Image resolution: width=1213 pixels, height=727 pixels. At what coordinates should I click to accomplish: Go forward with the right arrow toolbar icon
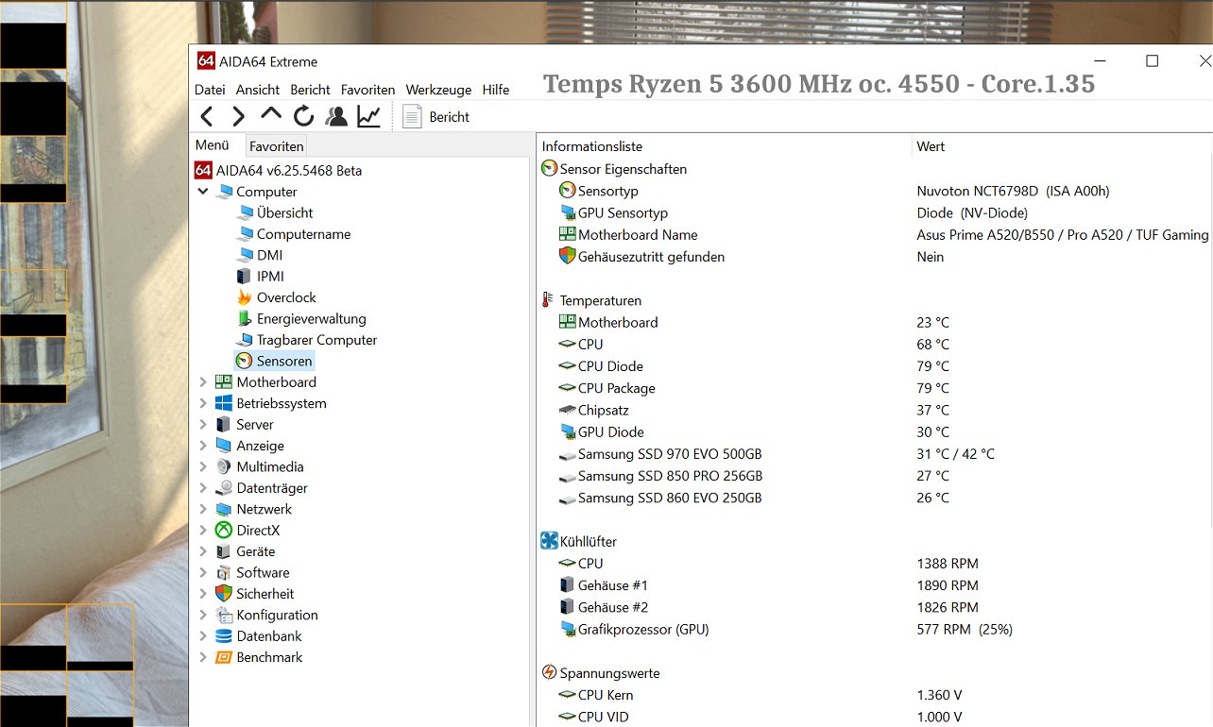pyautogui.click(x=238, y=116)
